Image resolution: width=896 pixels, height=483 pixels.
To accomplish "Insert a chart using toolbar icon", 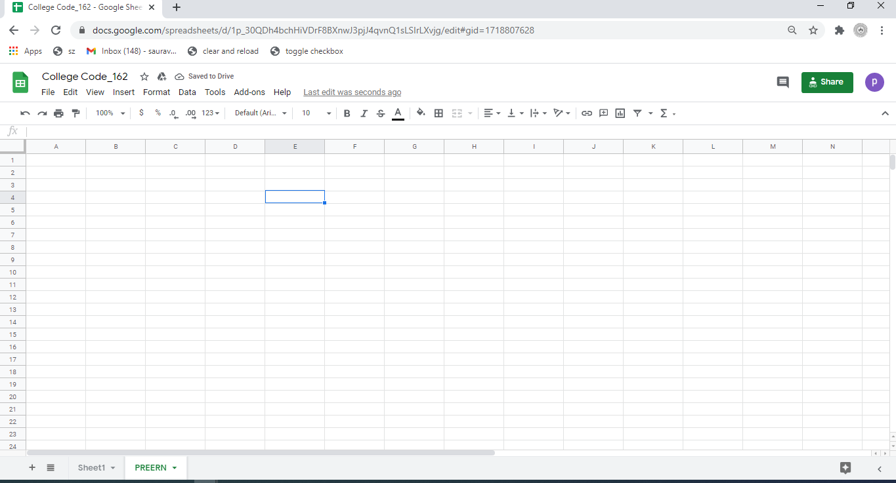I will pos(620,113).
